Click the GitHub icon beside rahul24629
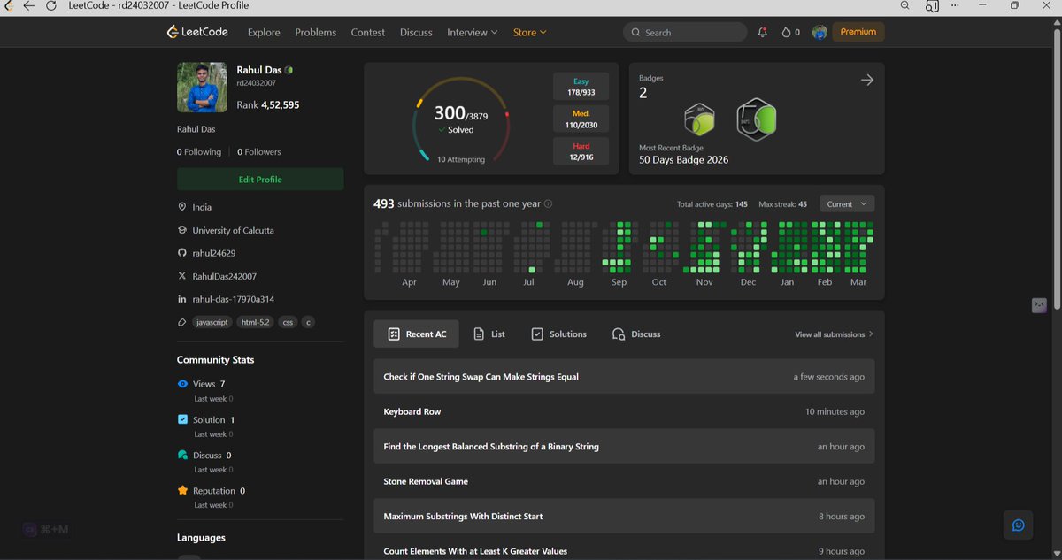The height and width of the screenshot is (560, 1062). point(181,253)
